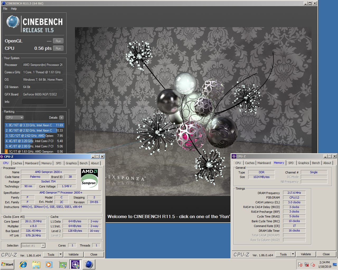Screen dimensions: 338x270
Task: Expand Tools dropdown arrow in right CPU-Z
Action: tap(293, 254)
